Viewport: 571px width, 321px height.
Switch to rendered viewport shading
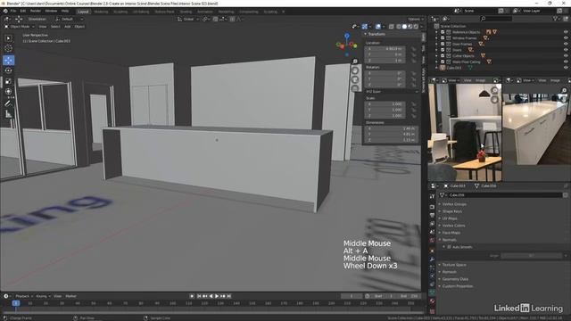coord(416,27)
